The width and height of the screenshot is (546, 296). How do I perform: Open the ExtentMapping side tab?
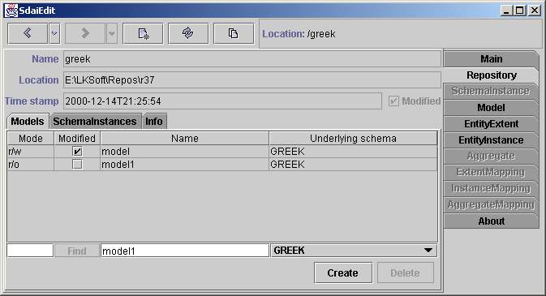491,173
